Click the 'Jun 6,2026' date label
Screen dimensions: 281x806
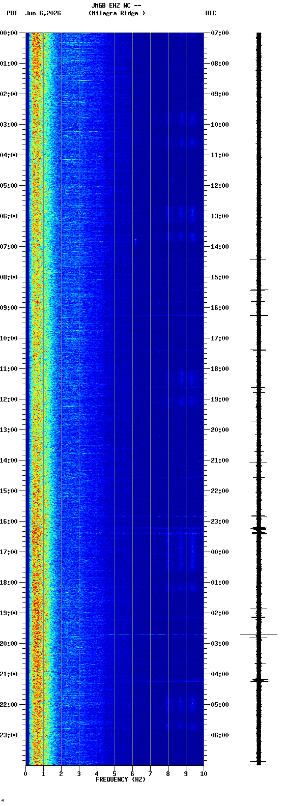43,13
